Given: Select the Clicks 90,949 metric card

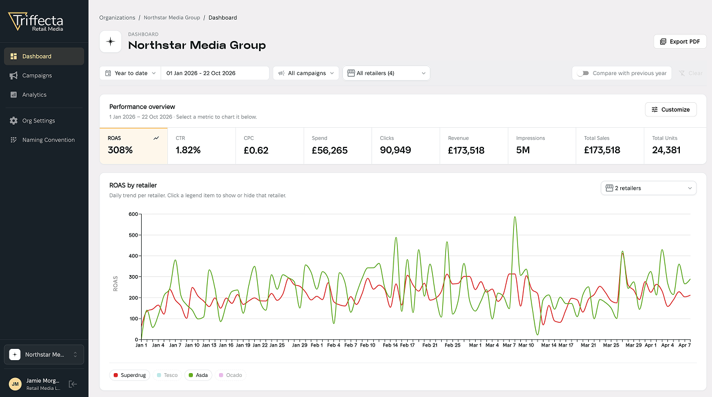Looking at the screenshot, I should 406,146.
